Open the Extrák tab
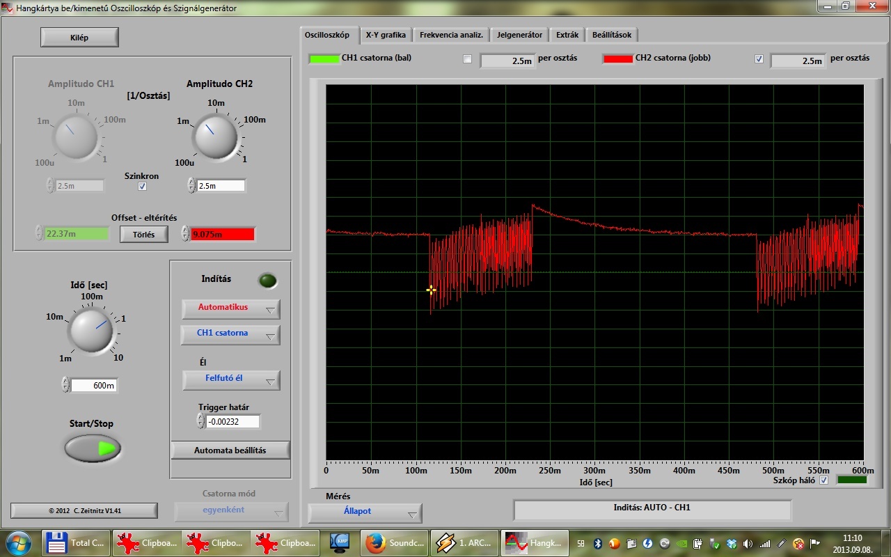The width and height of the screenshot is (891, 557). click(x=567, y=35)
